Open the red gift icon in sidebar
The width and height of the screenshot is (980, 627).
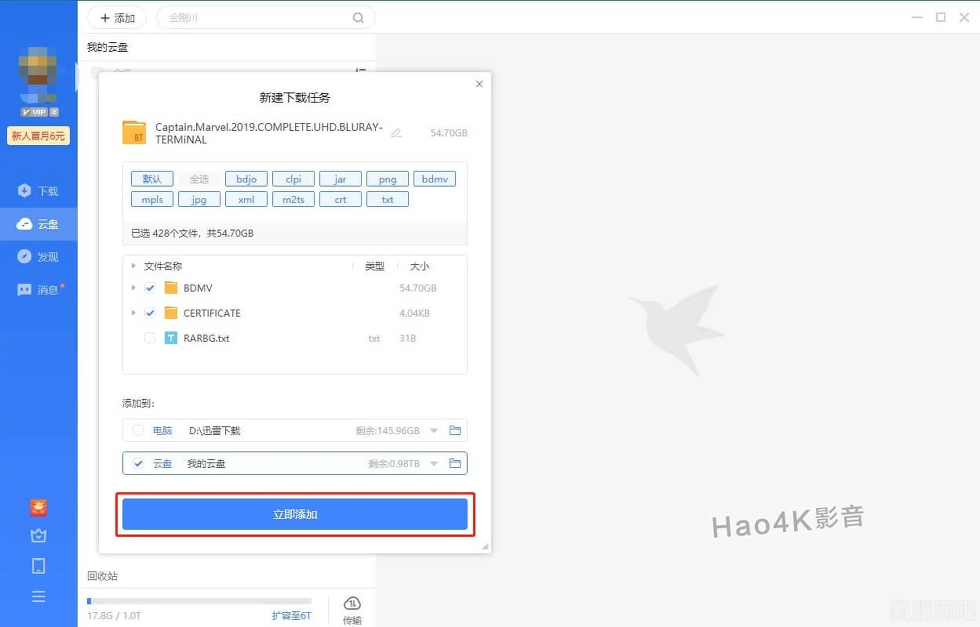click(x=38, y=507)
